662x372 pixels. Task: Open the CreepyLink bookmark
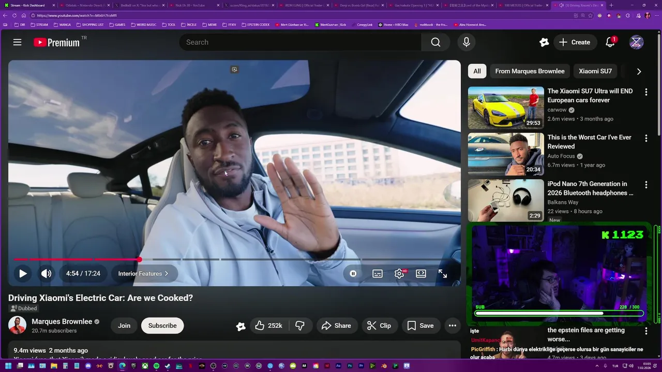[362, 25]
